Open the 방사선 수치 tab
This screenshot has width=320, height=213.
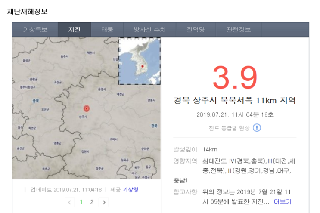[x=149, y=30]
